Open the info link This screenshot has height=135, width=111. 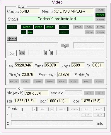click(x=100, y=123)
